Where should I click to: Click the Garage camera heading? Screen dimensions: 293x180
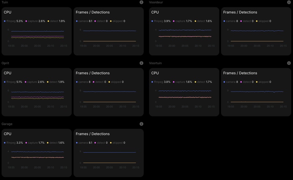(7, 124)
